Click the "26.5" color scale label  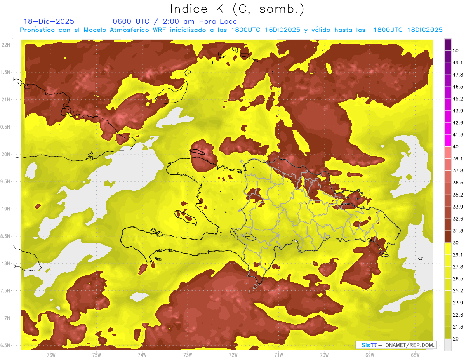(457, 278)
